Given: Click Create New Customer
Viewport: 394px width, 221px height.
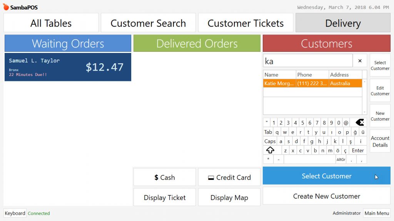Looking at the screenshot, I should (326, 196).
